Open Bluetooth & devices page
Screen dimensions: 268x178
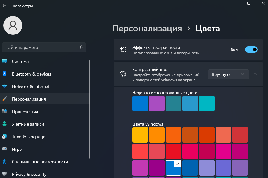tap(45, 74)
